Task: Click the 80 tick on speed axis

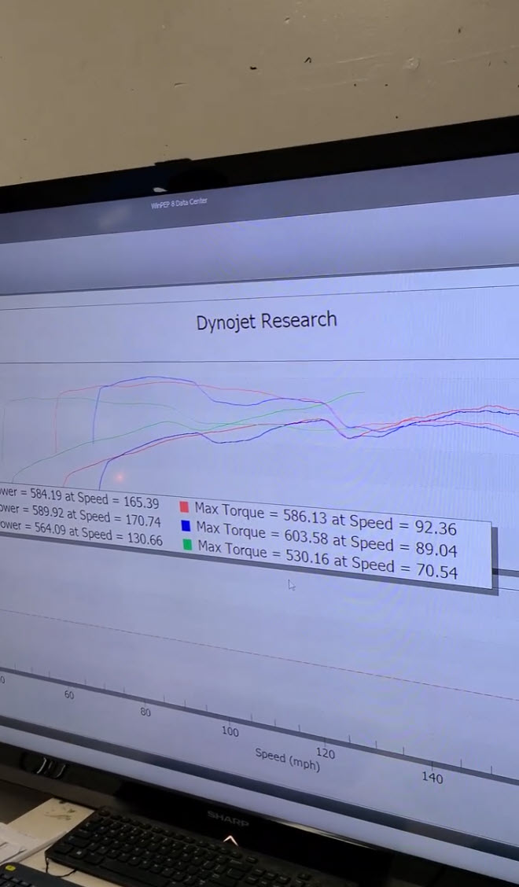Action: (145, 712)
